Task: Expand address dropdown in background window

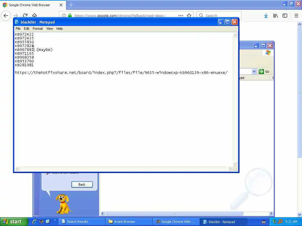Action: 254,72
